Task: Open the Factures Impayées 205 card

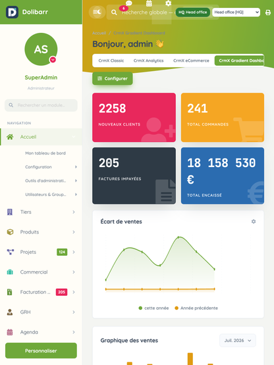Action: pyautogui.click(x=134, y=176)
